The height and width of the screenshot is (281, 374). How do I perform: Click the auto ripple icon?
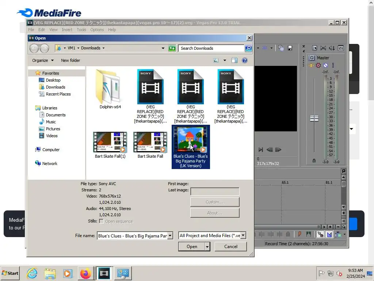[338, 235]
